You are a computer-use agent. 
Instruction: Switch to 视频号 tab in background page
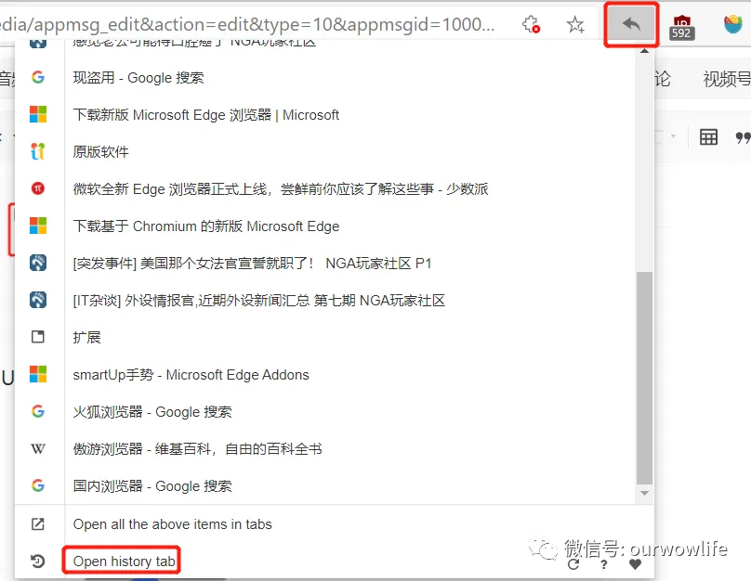[x=726, y=78]
